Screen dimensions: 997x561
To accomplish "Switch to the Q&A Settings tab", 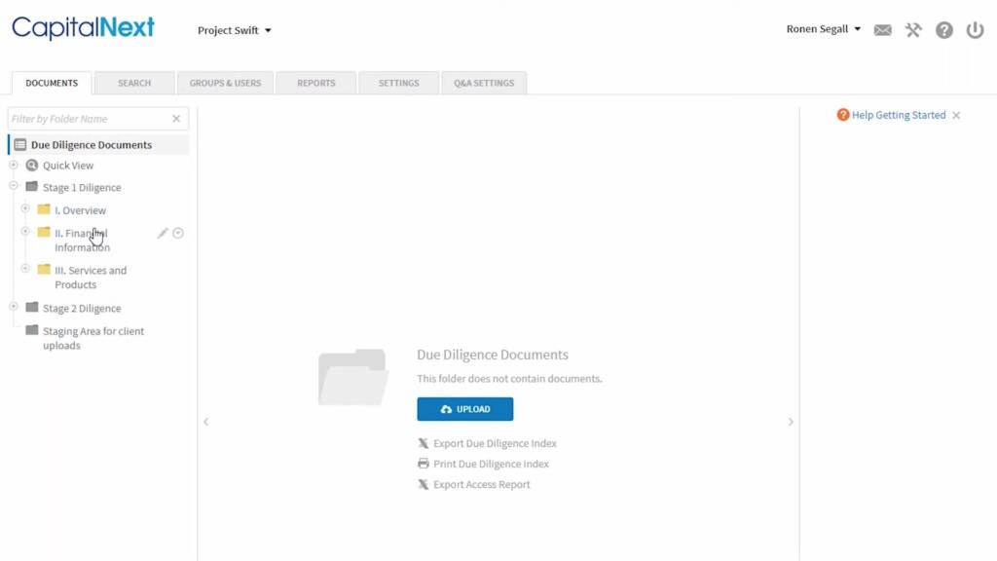I will pos(484,84).
